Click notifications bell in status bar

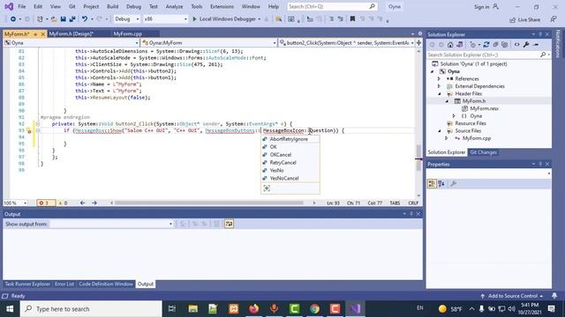pos(554,296)
